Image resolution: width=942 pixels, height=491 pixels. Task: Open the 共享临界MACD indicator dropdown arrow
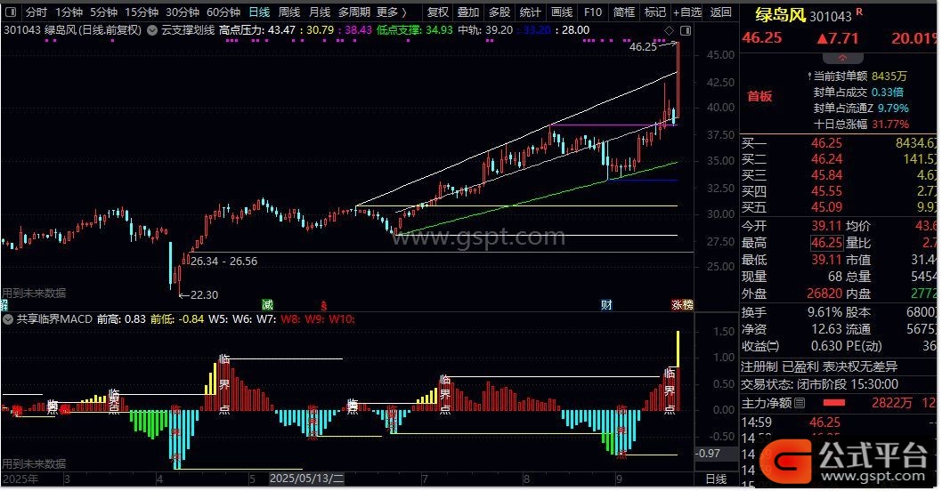[8, 318]
